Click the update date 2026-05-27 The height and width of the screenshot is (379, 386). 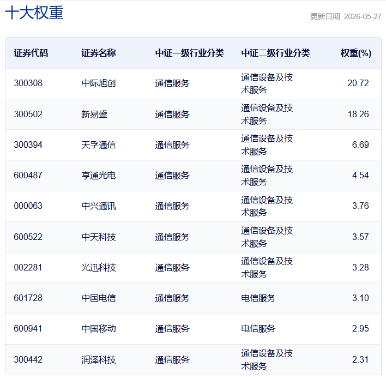pos(363,16)
